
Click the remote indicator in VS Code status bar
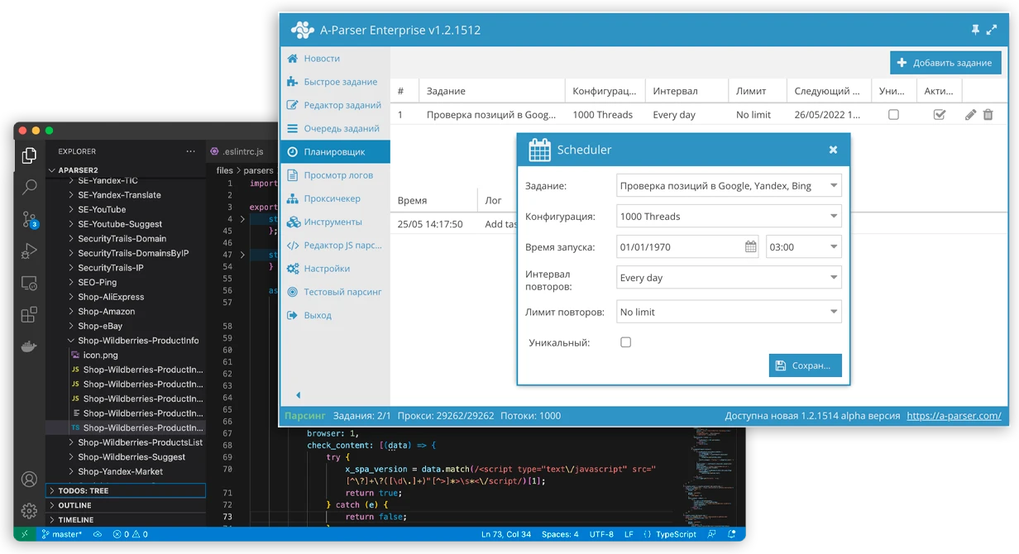click(24, 534)
